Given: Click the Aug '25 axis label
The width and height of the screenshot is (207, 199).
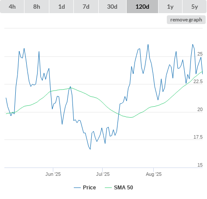Looking at the screenshot, I should [154, 174].
